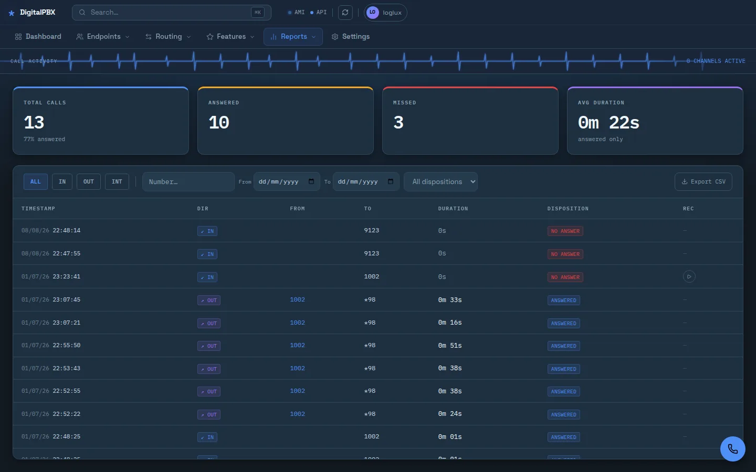Open the floating phone dialer button
756x472 pixels.
[x=733, y=449]
